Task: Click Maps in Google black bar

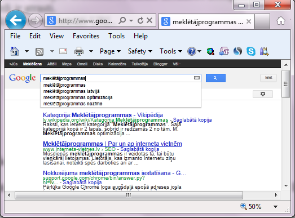Action: coord(67,64)
